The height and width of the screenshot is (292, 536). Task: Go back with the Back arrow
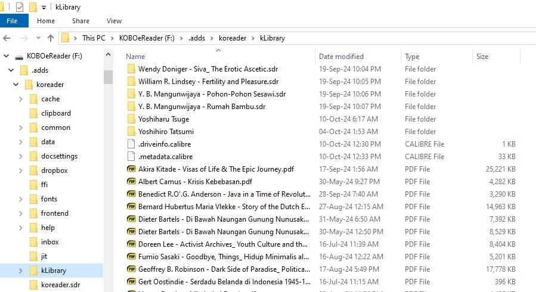(7, 38)
